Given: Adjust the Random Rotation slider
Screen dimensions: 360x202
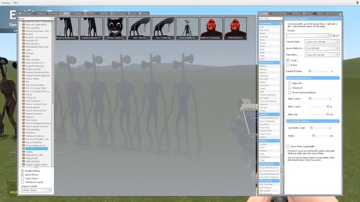Looking at the screenshot, I should (319, 71).
